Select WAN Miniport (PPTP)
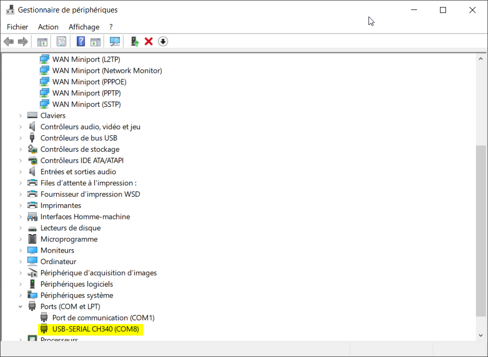Image resolution: width=488 pixels, height=357 pixels. (x=86, y=93)
